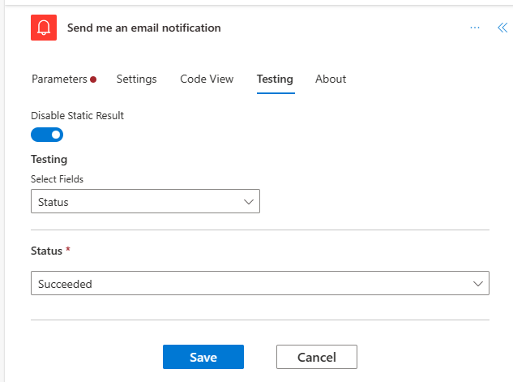Select the Testing tab
The image size is (513, 382).
(275, 79)
